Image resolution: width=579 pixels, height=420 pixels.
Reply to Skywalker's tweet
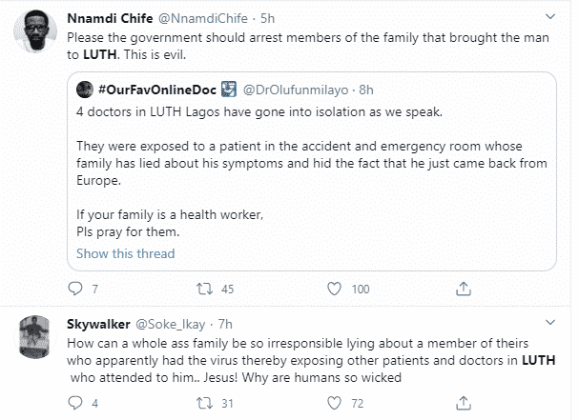point(79,404)
